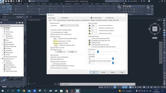166x93 pixels.
Task: Click the plus icon in status bar
Action: click(x=148, y=87)
